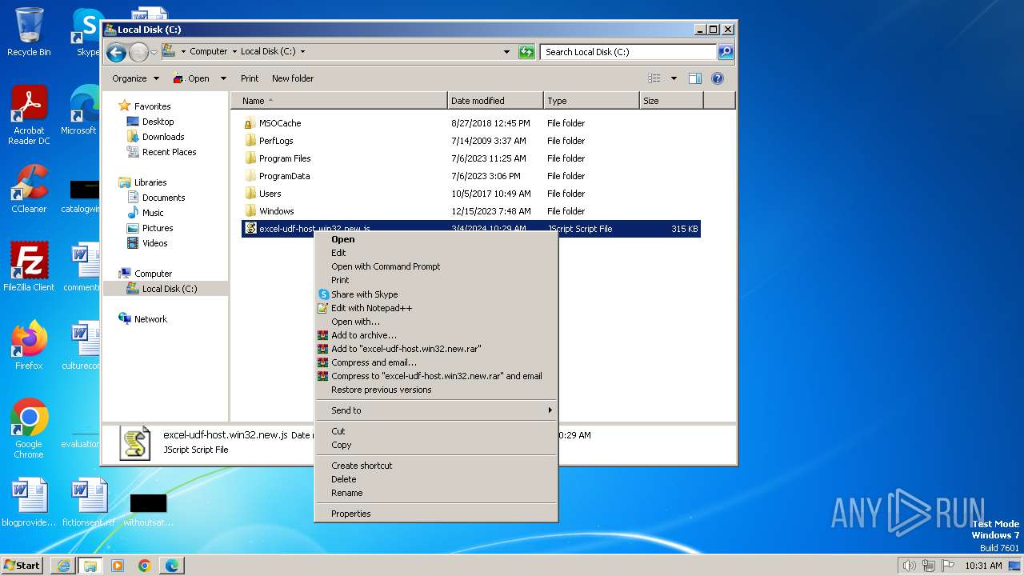Click Chrome icon on the taskbar

tap(145, 566)
